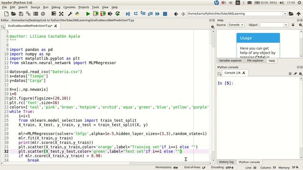Screen dimensions: 303x170
Task: Open the File menu
Action: click(x=4, y=7)
